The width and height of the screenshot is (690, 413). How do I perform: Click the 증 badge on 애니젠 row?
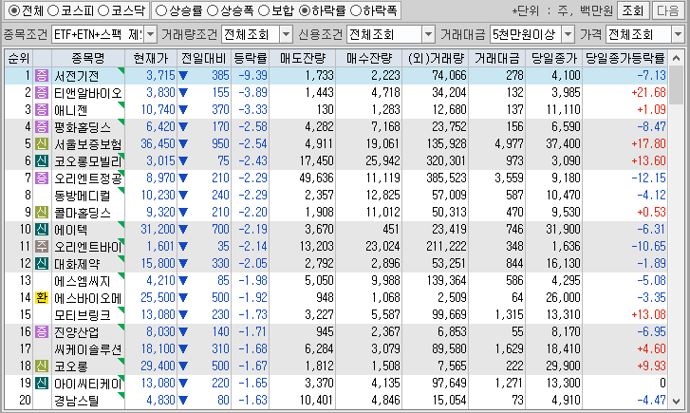(x=42, y=109)
